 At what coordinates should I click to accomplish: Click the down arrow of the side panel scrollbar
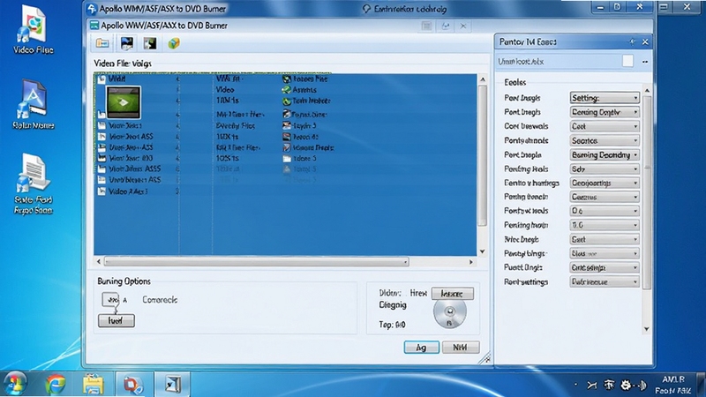[647, 329]
